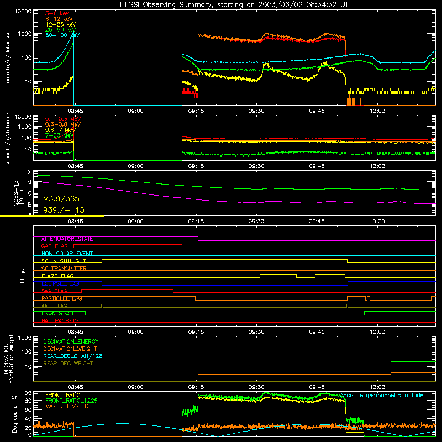Click the FRONTS_OFF flag label
The height and width of the screenshot is (442, 442).
pos(58,313)
